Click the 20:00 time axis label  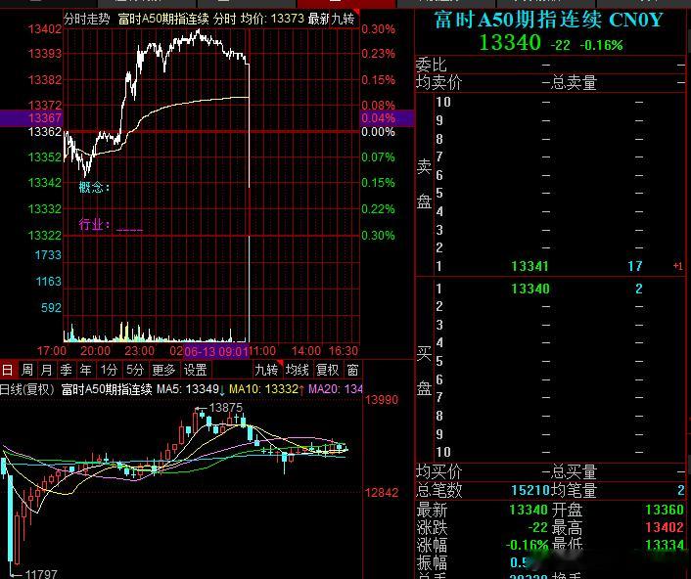point(95,351)
